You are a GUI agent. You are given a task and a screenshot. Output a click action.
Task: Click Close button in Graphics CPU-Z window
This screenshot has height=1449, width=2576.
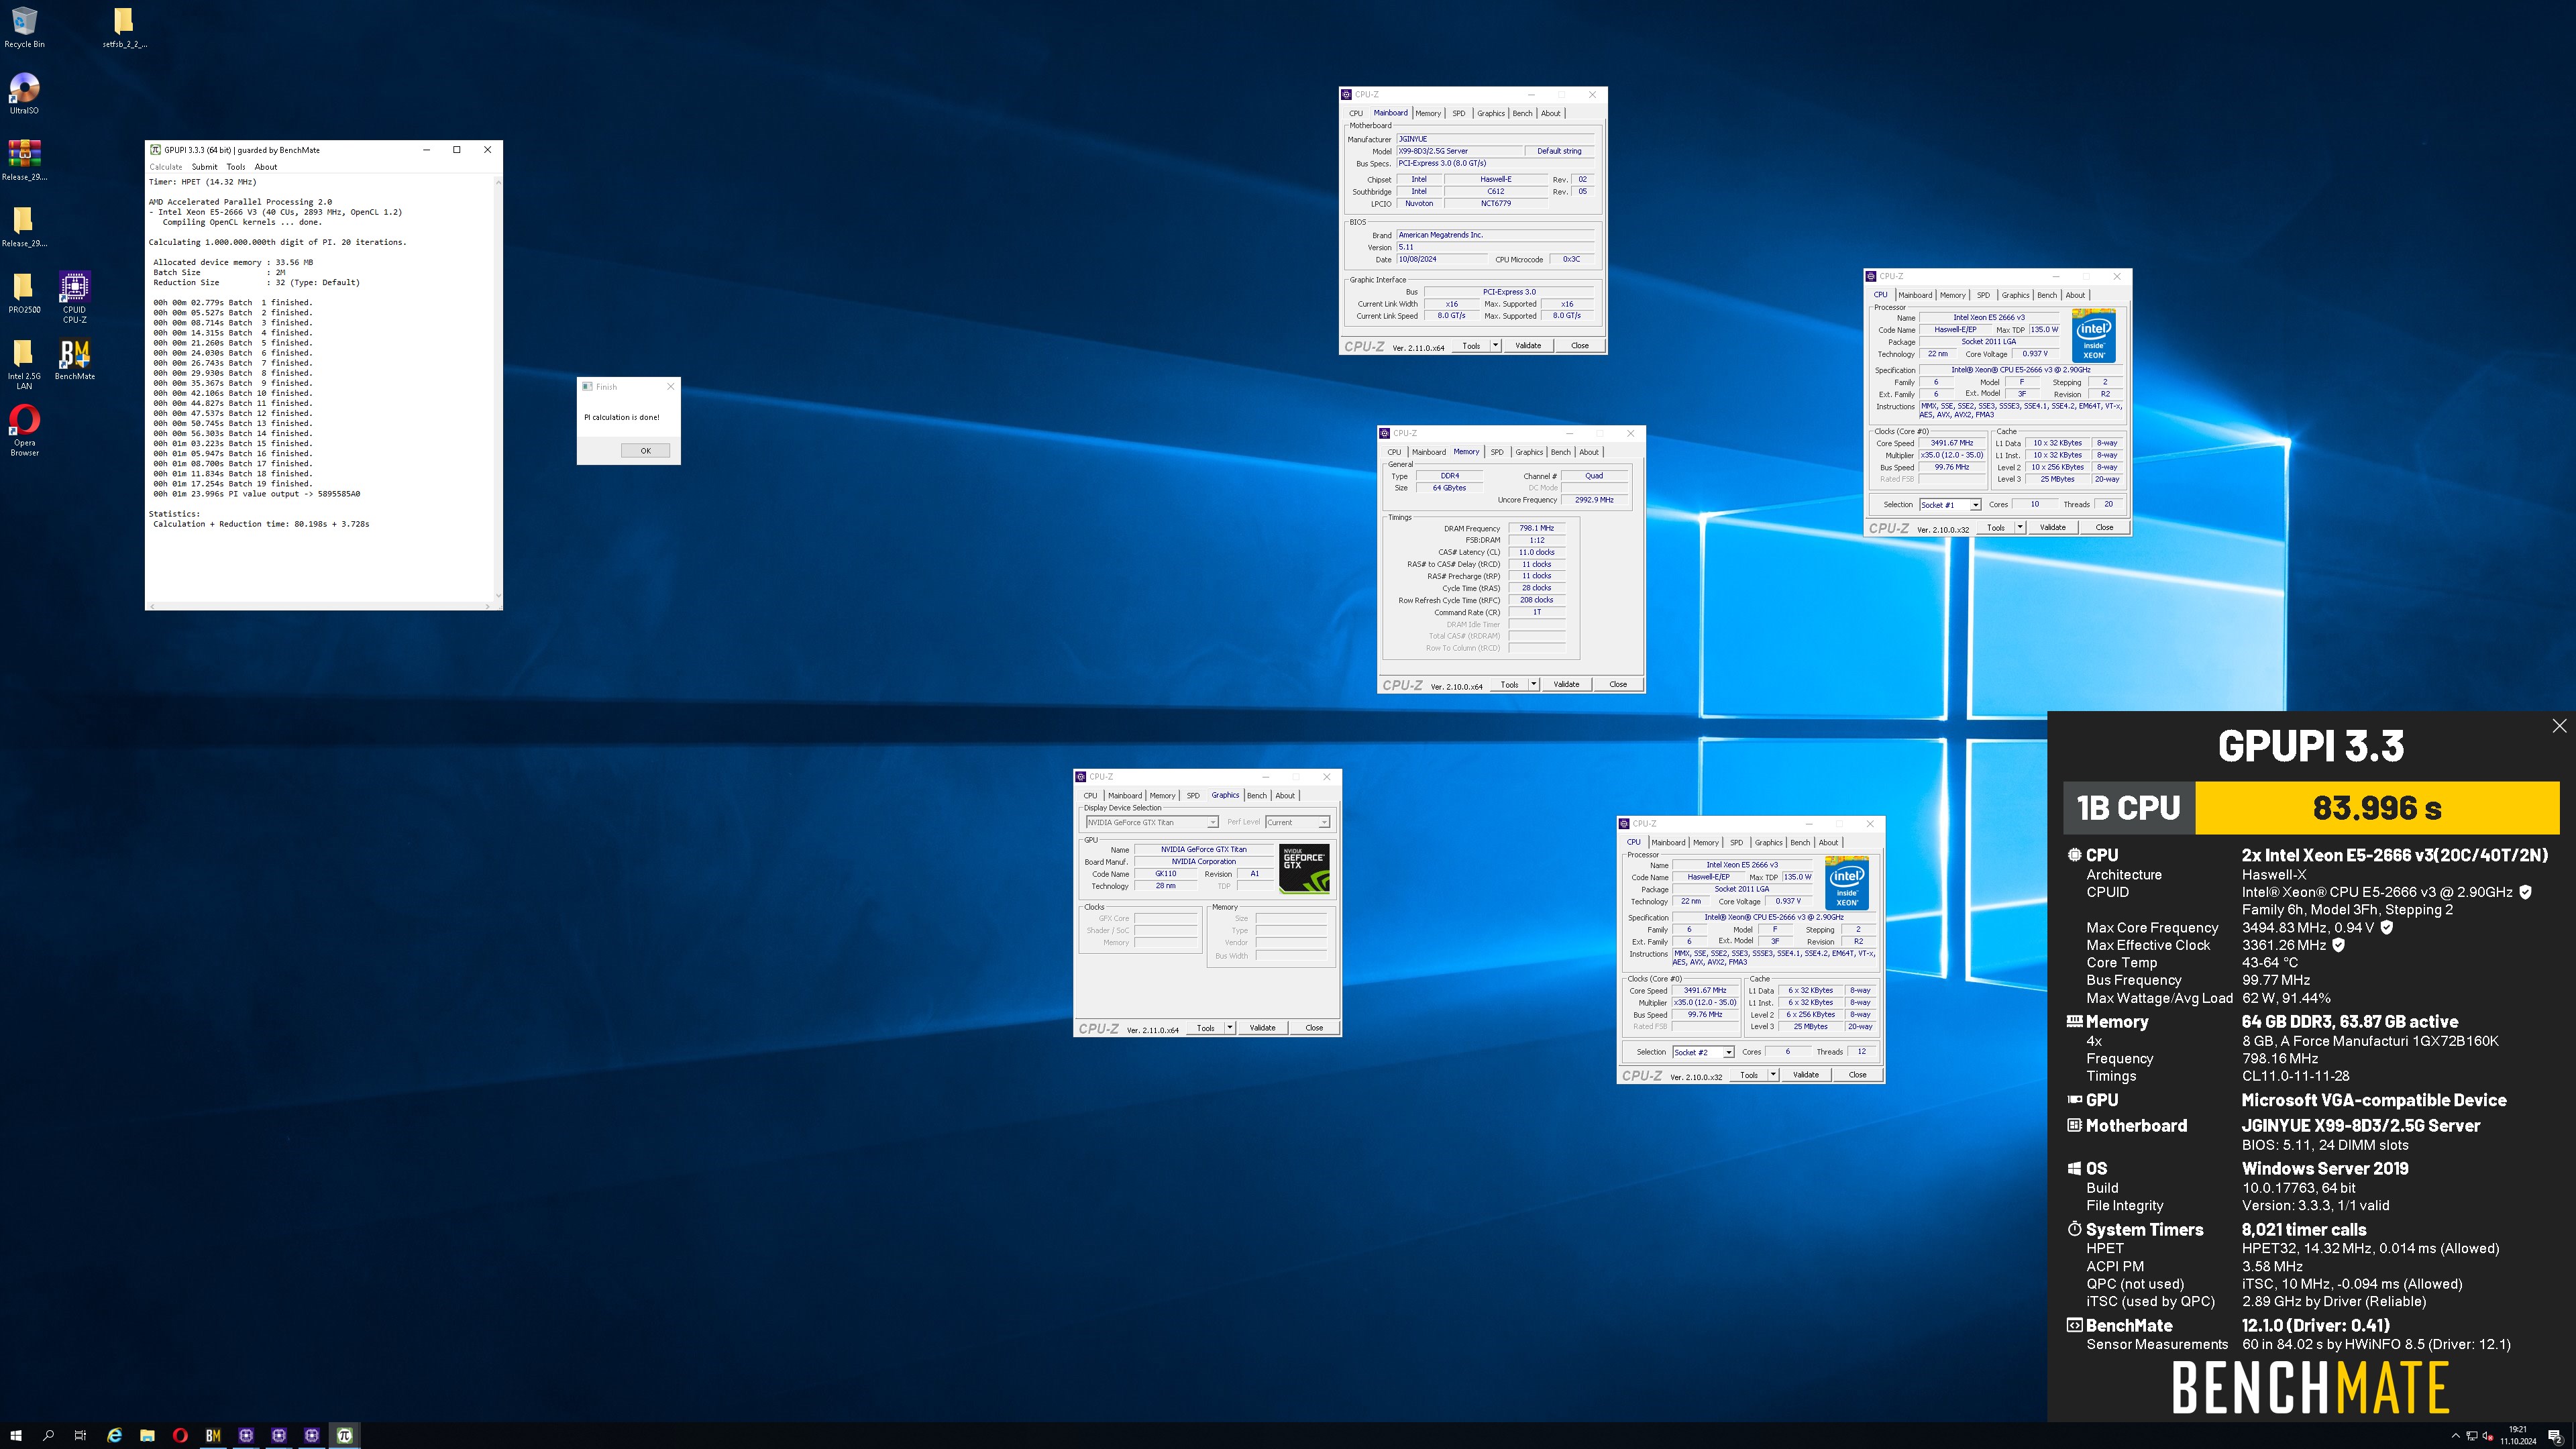[1314, 1028]
